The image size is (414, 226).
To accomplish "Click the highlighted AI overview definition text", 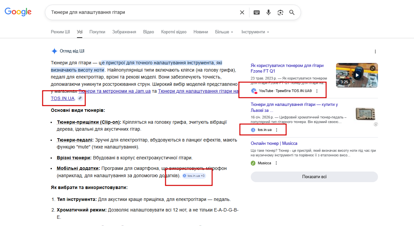I will click(136, 66).
